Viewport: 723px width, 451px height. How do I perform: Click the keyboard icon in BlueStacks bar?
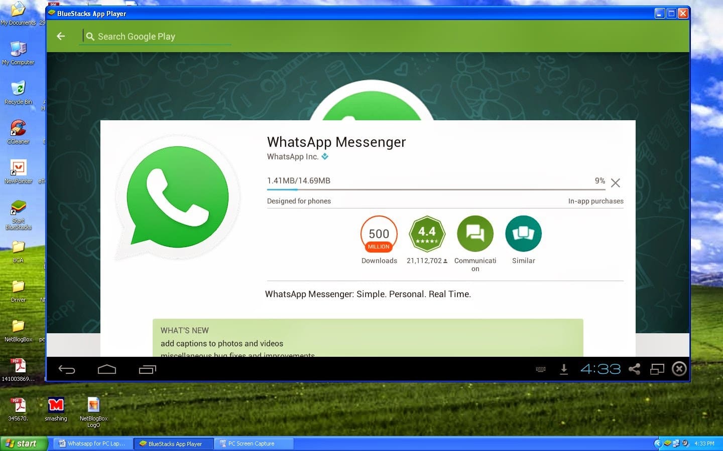coord(541,369)
